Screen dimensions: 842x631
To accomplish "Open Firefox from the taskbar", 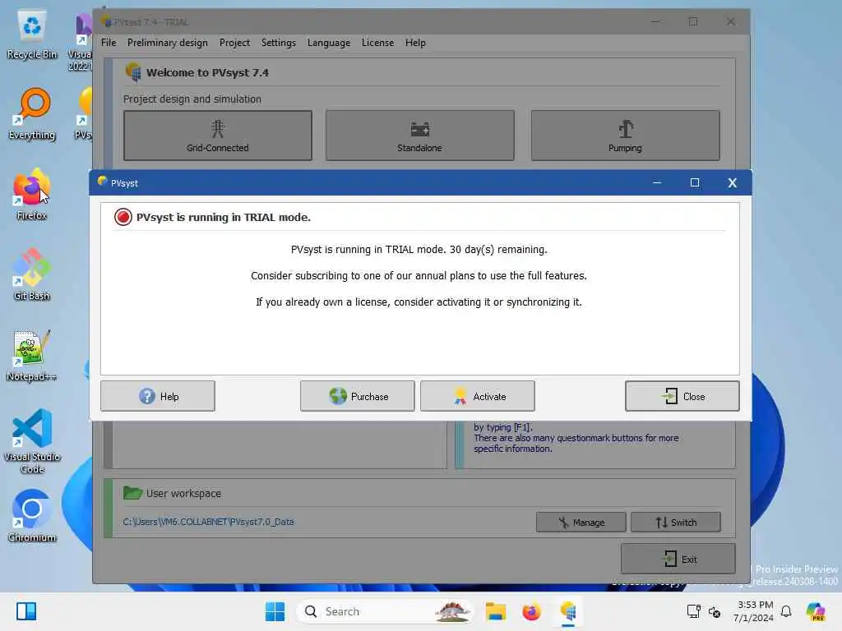I will (531, 611).
